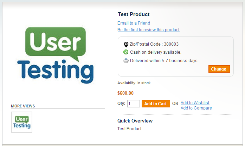The height and width of the screenshot is (146, 245).
Task: Follow the 'Be the first to review this product' link
Action: tap(148, 30)
